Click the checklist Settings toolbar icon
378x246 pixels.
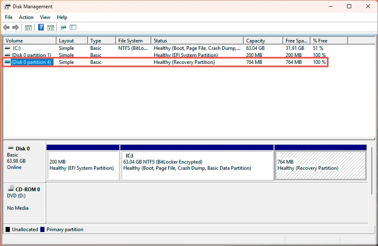pyautogui.click(x=73, y=28)
